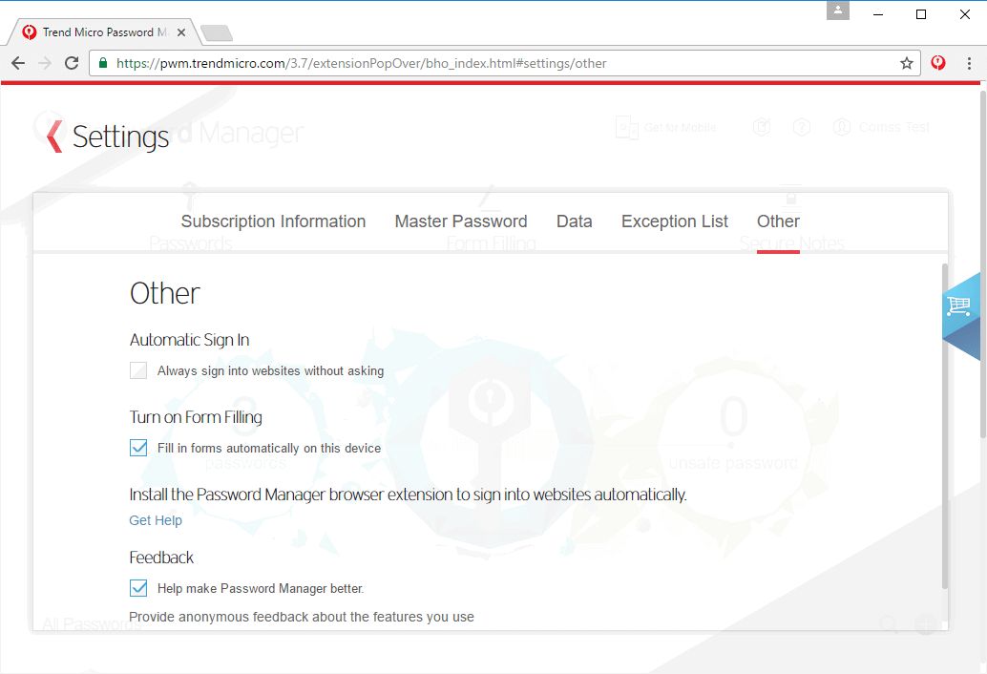Click the Install the Password Manager extension text

[408, 495]
